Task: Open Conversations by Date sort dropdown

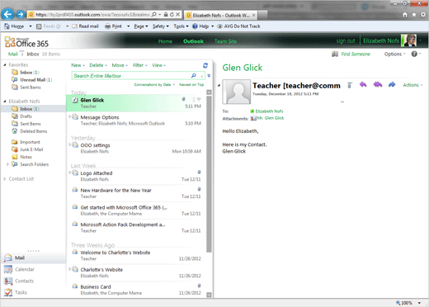Action: (x=154, y=85)
